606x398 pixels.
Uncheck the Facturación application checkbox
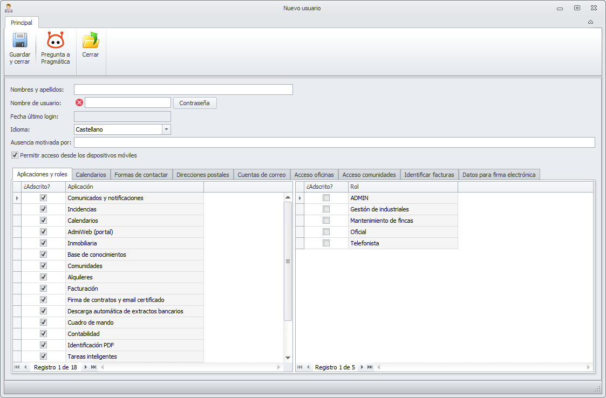pyautogui.click(x=44, y=289)
